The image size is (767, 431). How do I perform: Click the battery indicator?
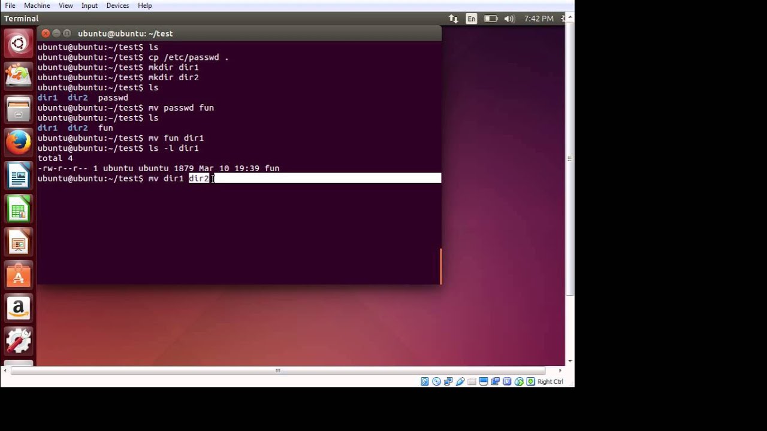[491, 19]
